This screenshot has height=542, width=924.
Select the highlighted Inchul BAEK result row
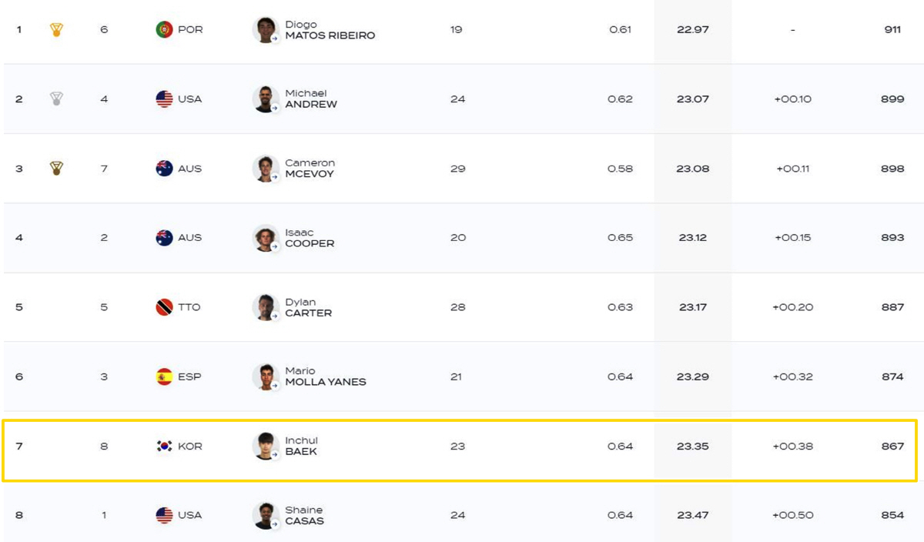pos(460,450)
